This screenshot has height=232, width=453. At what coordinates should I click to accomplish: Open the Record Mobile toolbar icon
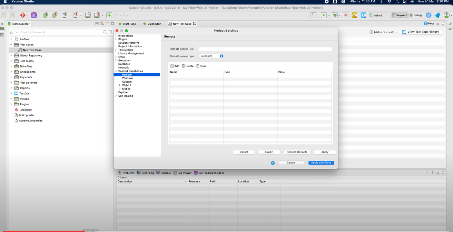coord(76,15)
